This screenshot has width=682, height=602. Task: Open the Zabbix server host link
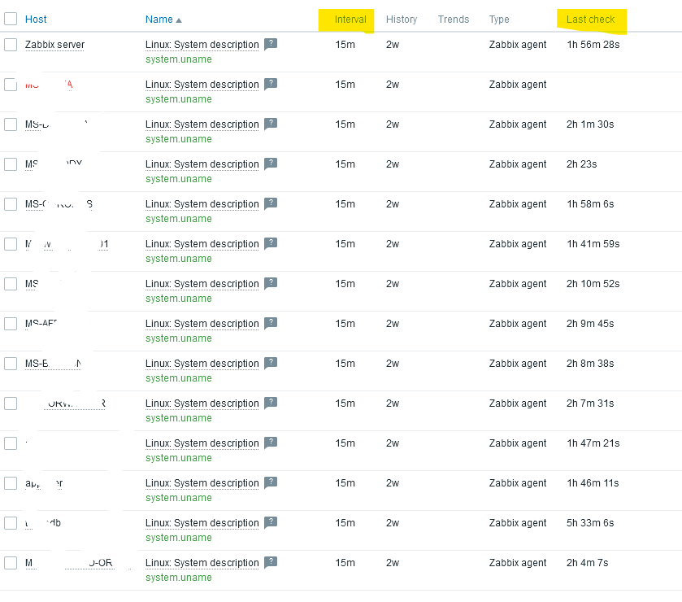coord(54,45)
